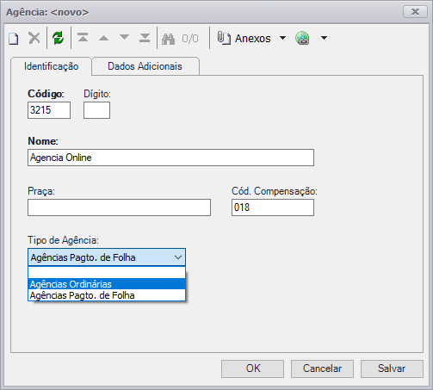Click the Nome text field

point(170,158)
